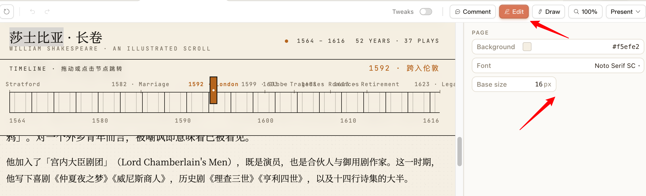Image resolution: width=646 pixels, height=196 pixels.
Task: Click the 拖动或点击节点跳转 hint text
Action: pos(92,69)
